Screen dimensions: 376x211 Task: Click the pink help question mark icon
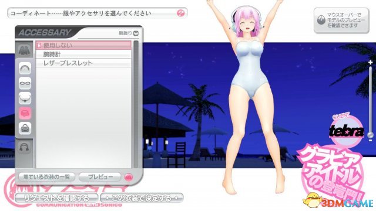click(180, 13)
